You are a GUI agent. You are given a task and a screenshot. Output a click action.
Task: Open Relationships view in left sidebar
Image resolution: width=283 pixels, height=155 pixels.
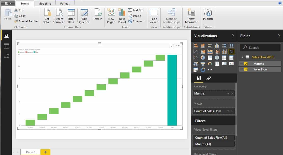[x=6, y=57]
